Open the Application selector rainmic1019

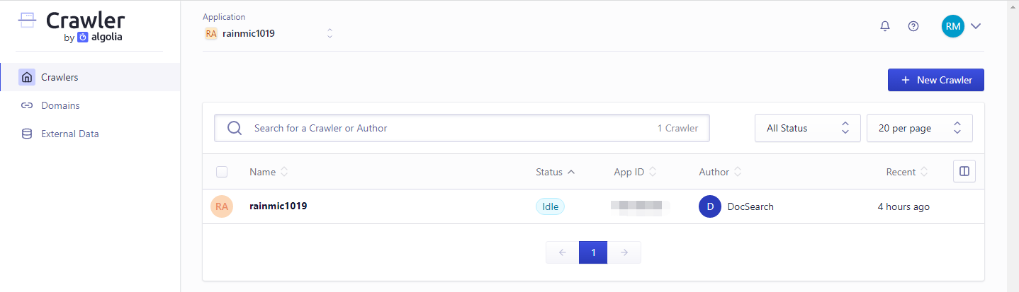(269, 33)
